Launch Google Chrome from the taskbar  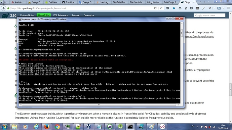57,127
